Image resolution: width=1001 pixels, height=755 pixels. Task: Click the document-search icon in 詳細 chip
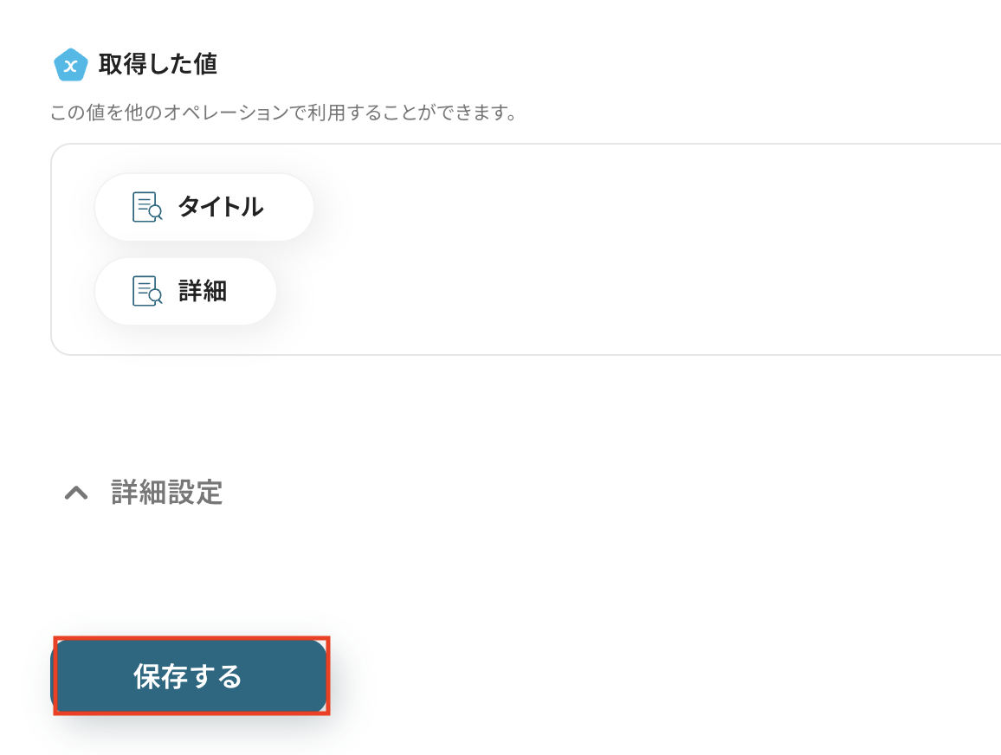tap(147, 291)
